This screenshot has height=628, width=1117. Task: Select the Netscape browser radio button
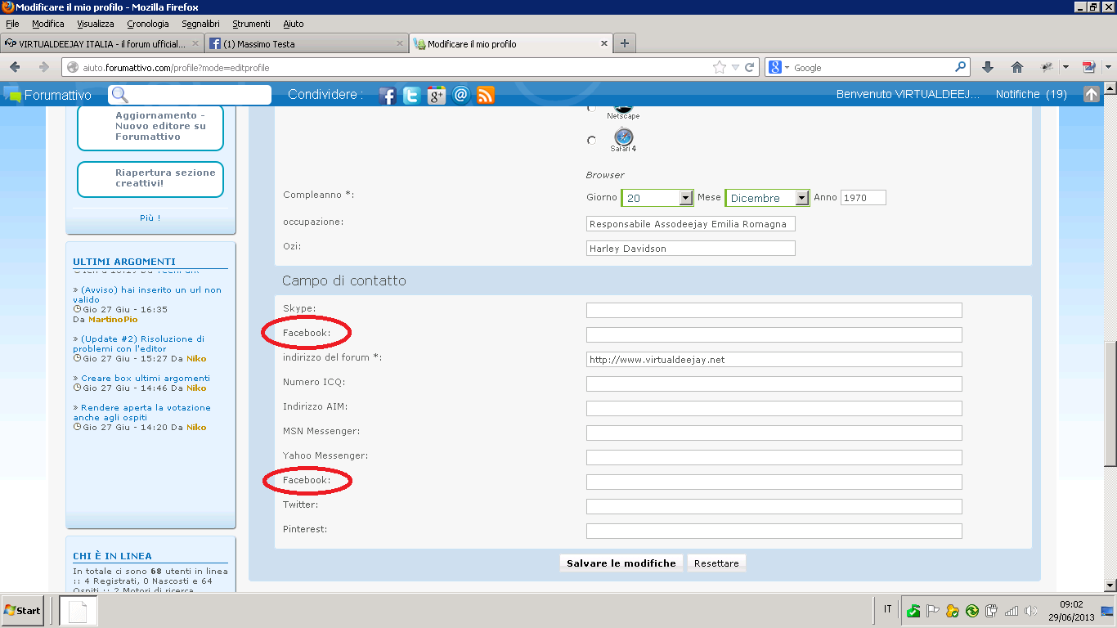591,108
